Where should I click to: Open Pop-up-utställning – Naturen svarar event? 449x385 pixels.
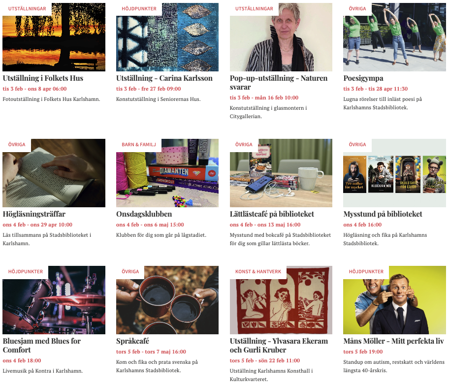[278, 83]
